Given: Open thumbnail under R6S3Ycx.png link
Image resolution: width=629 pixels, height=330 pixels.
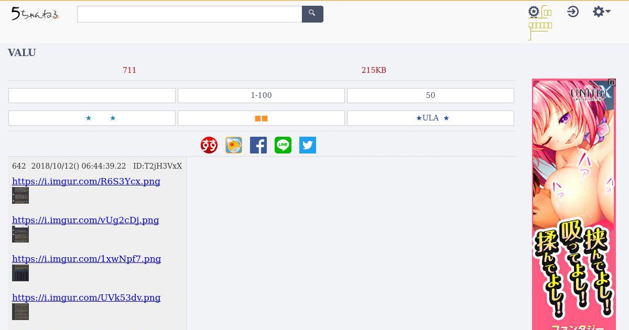Looking at the screenshot, I should (20, 195).
